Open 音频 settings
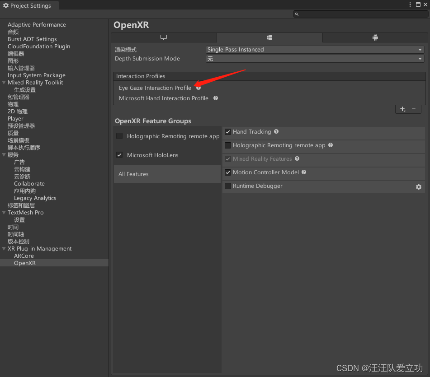Image resolution: width=430 pixels, height=377 pixels. 13,32
